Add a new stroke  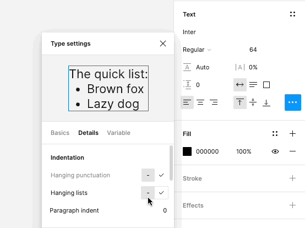[x=292, y=178]
